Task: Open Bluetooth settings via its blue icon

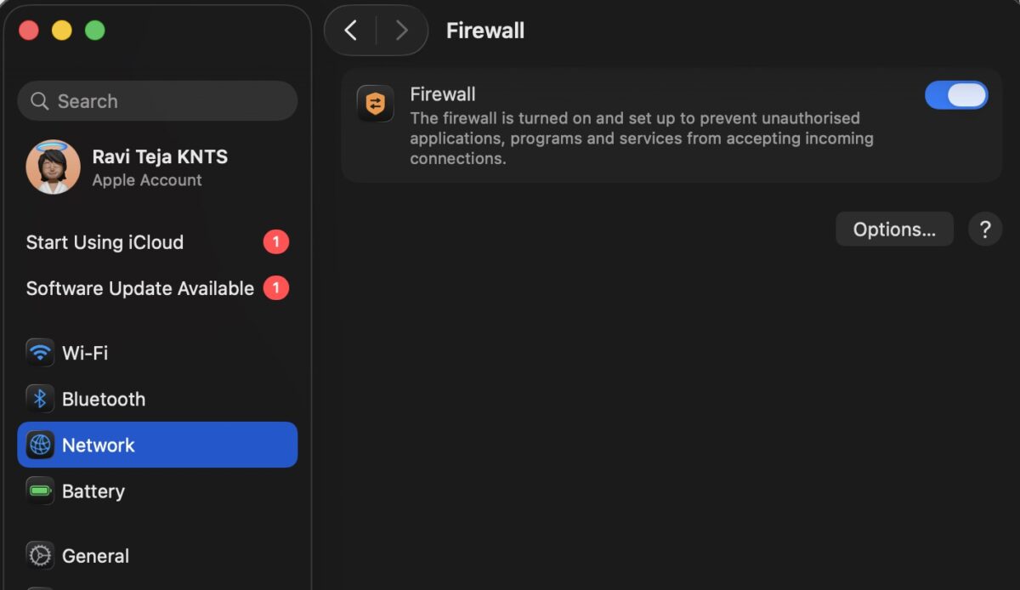Action: (40, 399)
